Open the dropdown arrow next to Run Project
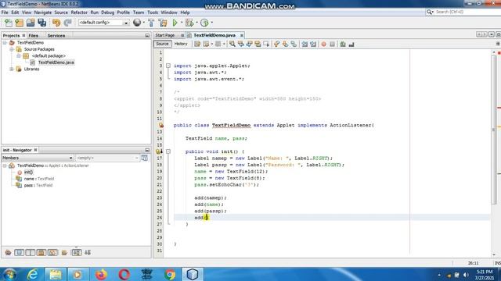Image resolution: width=501 pixels, height=281 pixels. 181,23
